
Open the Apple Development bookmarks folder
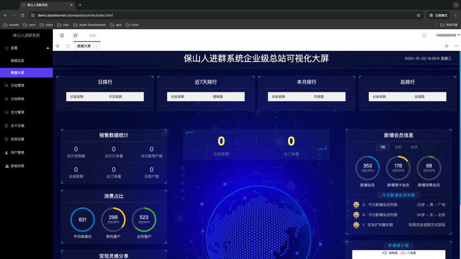coord(90,25)
